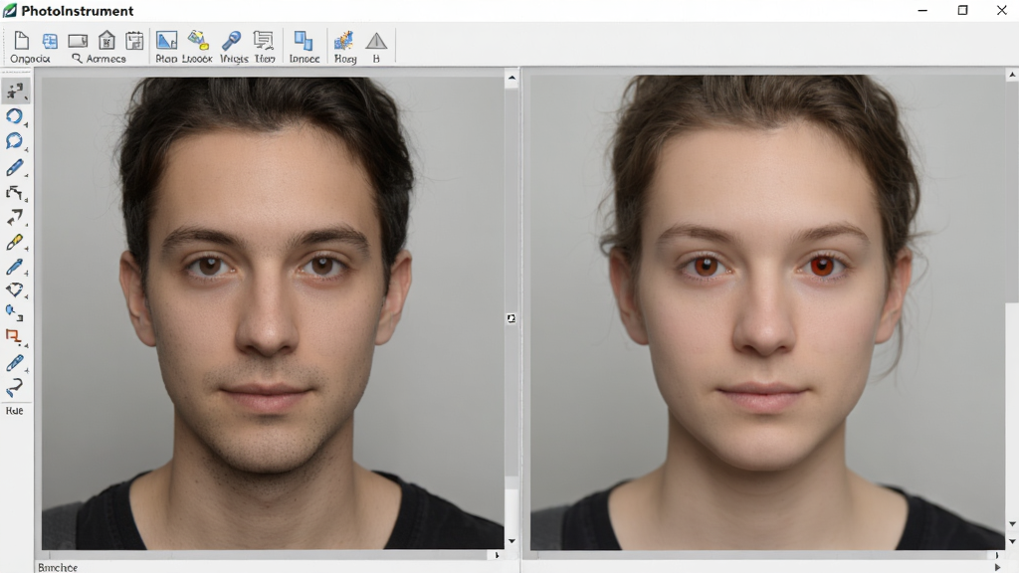The height and width of the screenshot is (573, 1019).
Task: Click the left portrait with dark hair
Action: click(x=273, y=313)
